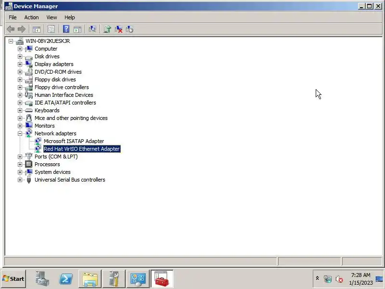Expand the Computer node
This screenshot has width=385, height=289.
20,49
